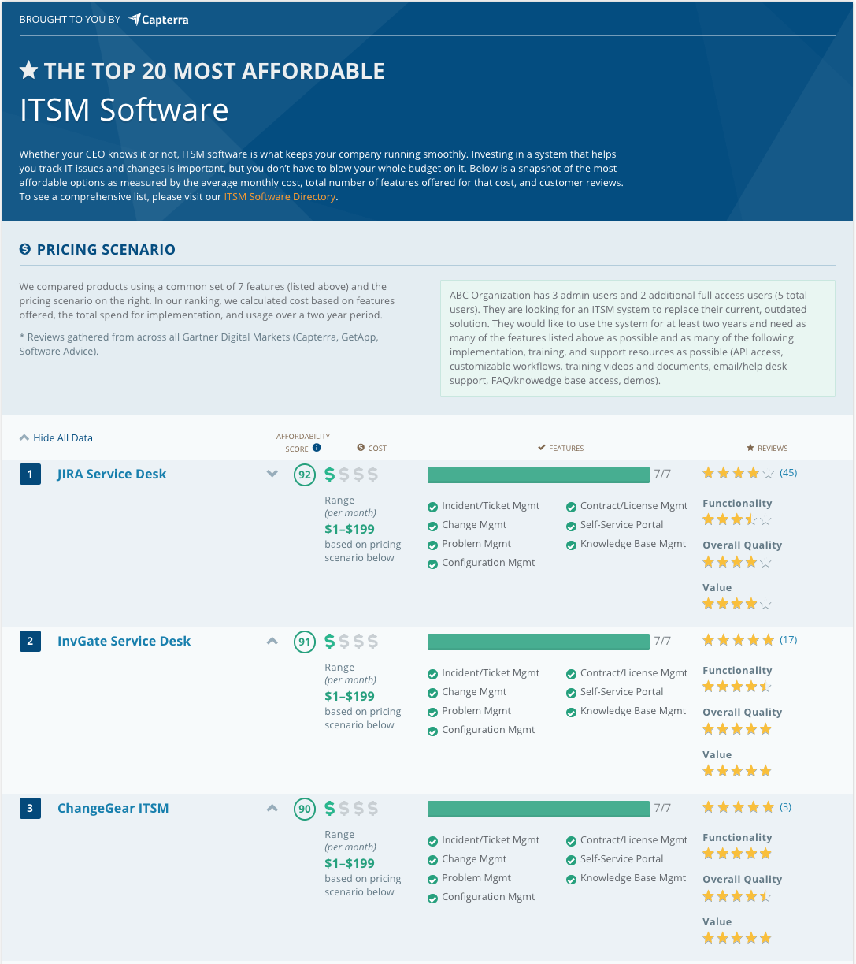856x964 pixels.
Task: Open ChangeGear's 3 reviews count link
Action: coord(786,807)
